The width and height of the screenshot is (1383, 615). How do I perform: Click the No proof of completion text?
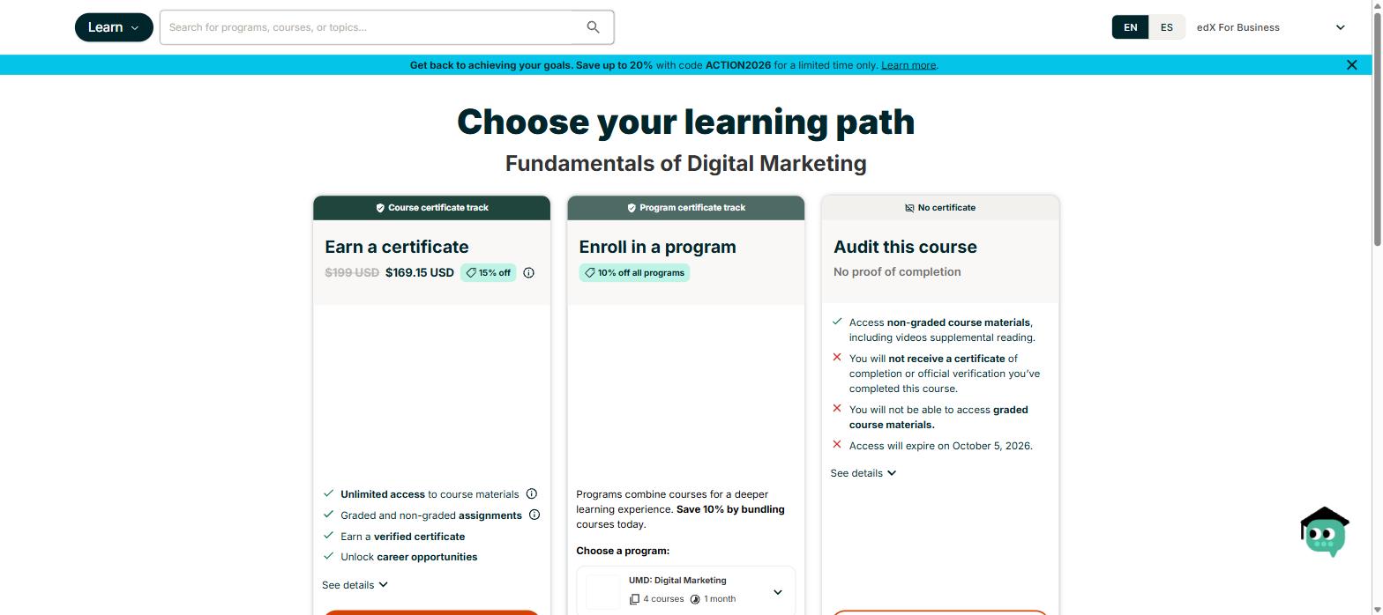tap(897, 271)
